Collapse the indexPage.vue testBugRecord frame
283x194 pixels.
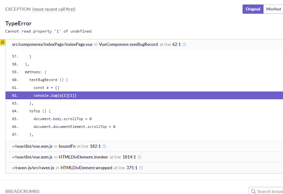(x=144, y=45)
